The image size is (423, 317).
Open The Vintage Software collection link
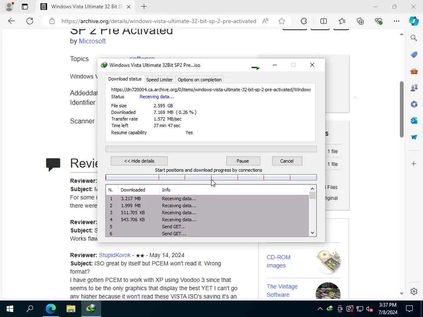(282, 290)
